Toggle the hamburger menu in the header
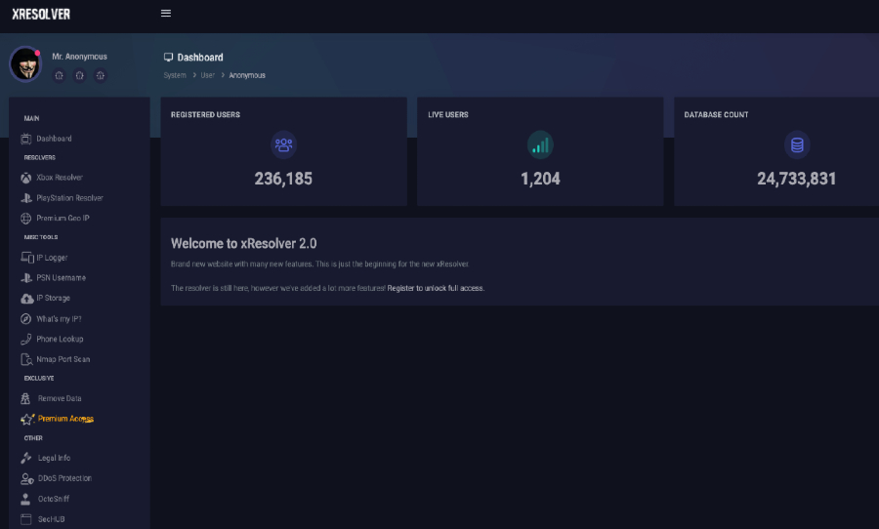The width and height of the screenshot is (879, 529). tap(166, 13)
